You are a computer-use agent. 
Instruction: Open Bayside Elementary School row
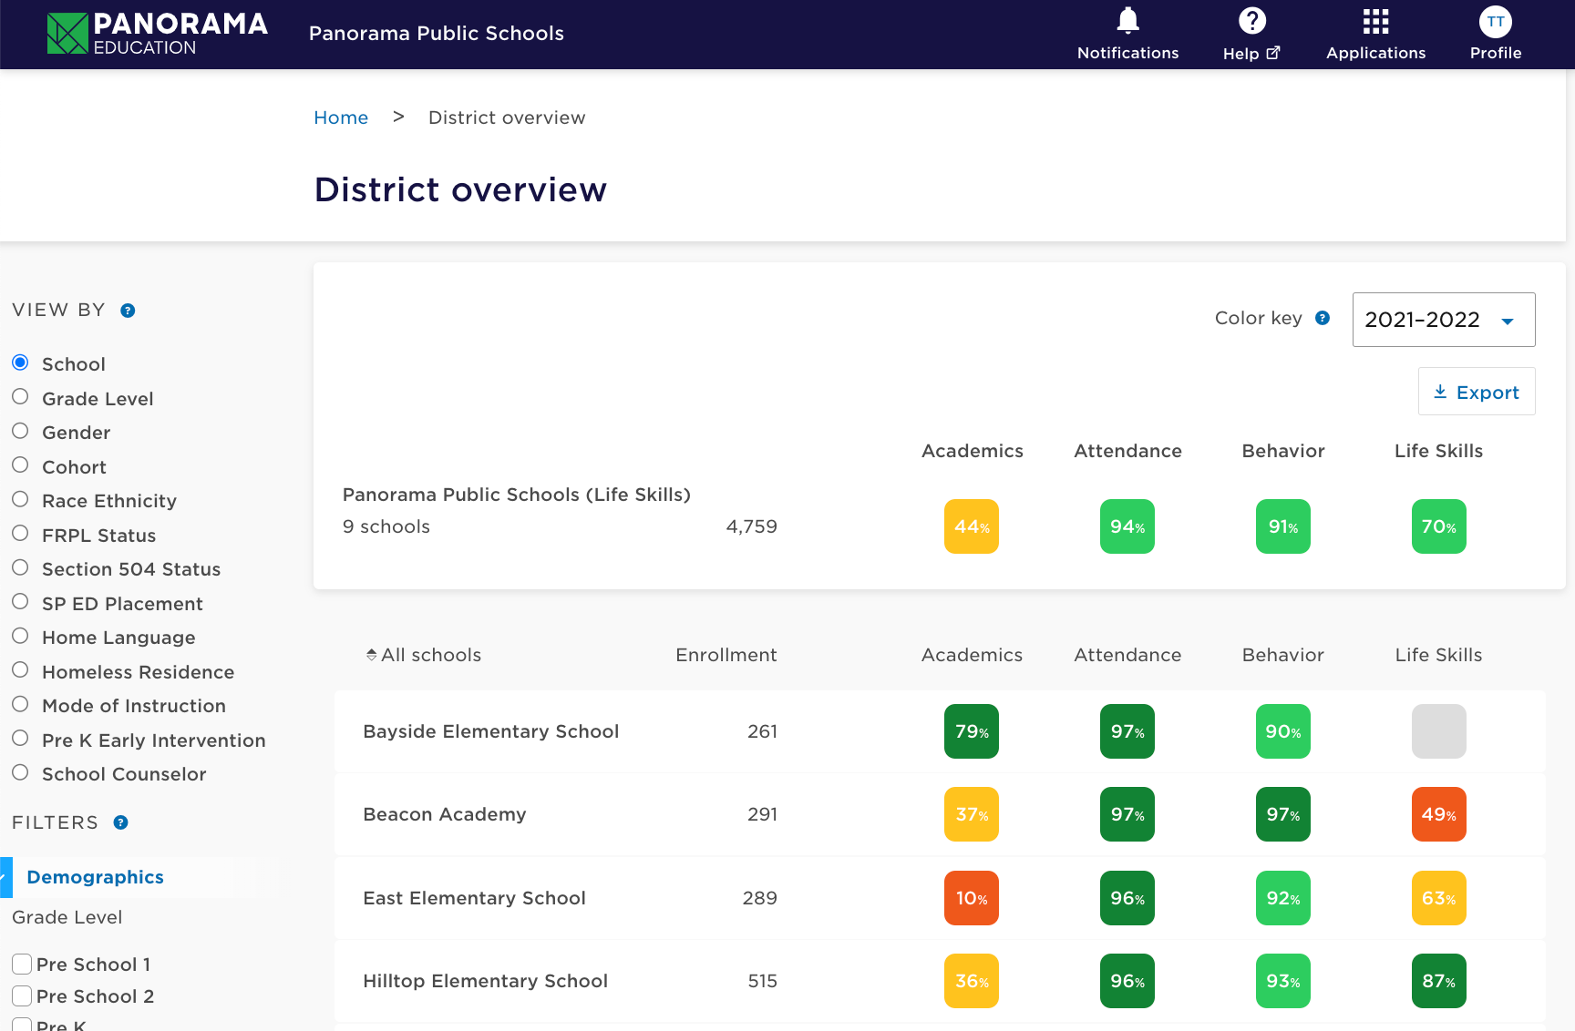click(490, 731)
